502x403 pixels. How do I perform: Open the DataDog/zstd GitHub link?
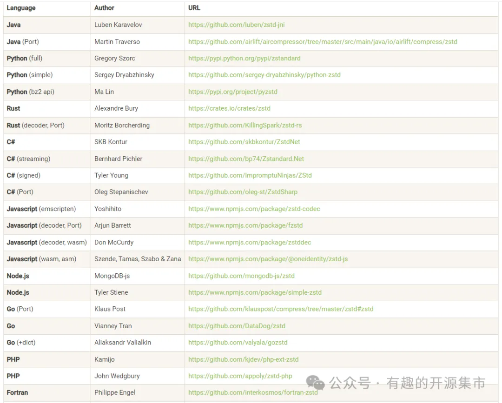tap(237, 326)
